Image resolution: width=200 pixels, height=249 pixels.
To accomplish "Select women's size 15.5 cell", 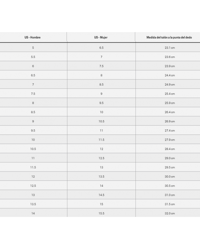I will point(101,213).
